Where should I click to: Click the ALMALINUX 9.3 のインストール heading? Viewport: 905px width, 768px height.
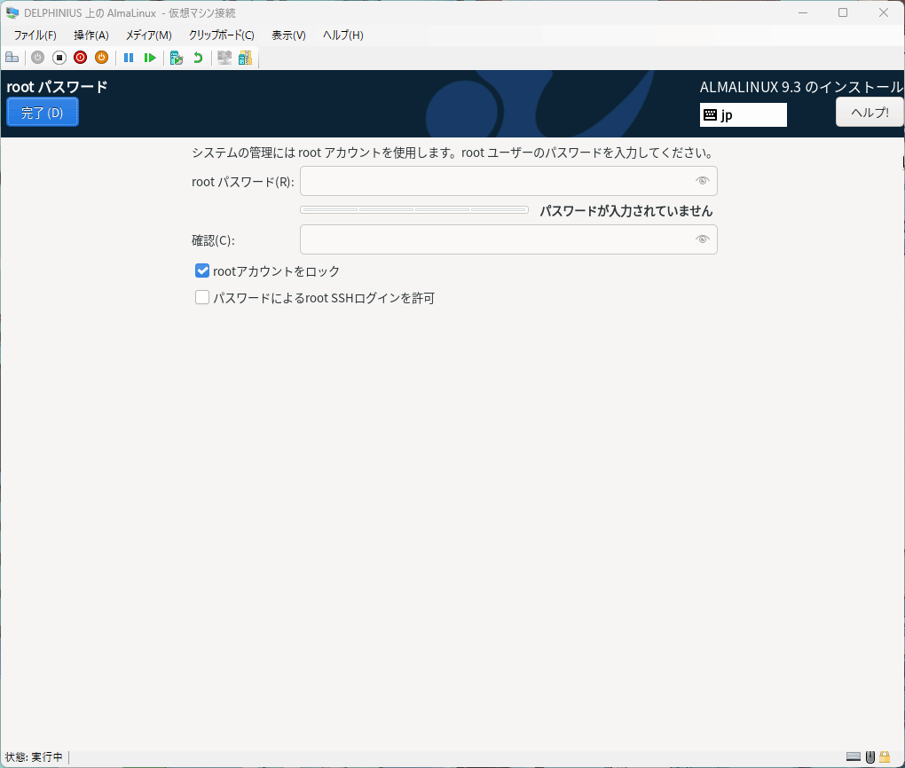(801, 87)
